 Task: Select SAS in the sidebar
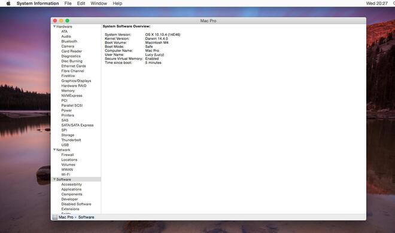click(x=65, y=120)
